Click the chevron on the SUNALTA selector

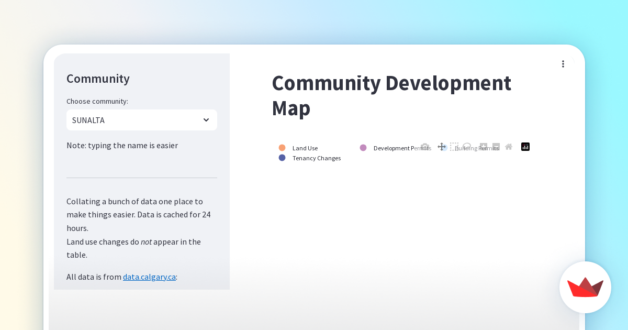(206, 120)
